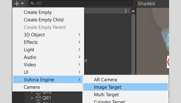The width and height of the screenshot is (181, 103).
Task: Open the Shaded draw mode dropdown
Action: coord(146,4)
